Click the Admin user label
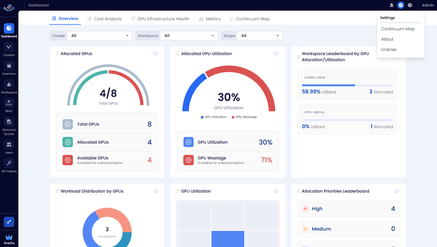 (428, 5)
